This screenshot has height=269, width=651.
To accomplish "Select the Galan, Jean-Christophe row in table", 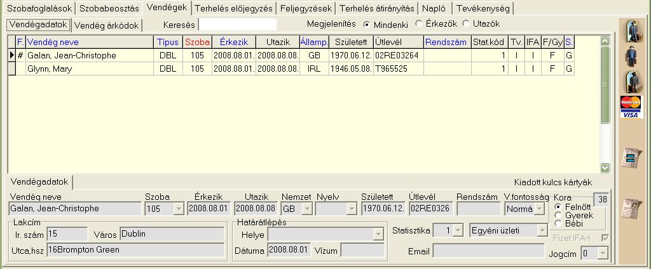I will click(291, 56).
